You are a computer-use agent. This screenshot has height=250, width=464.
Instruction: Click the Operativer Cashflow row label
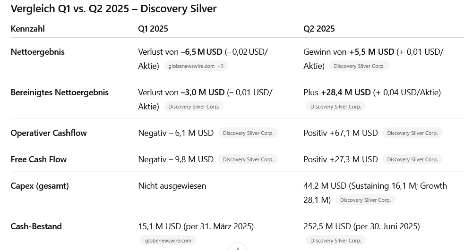click(49, 133)
